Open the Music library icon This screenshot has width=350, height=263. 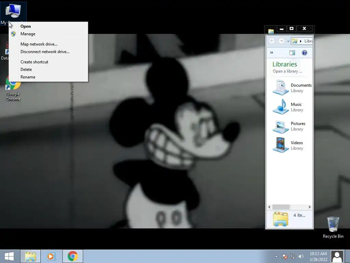(281, 107)
